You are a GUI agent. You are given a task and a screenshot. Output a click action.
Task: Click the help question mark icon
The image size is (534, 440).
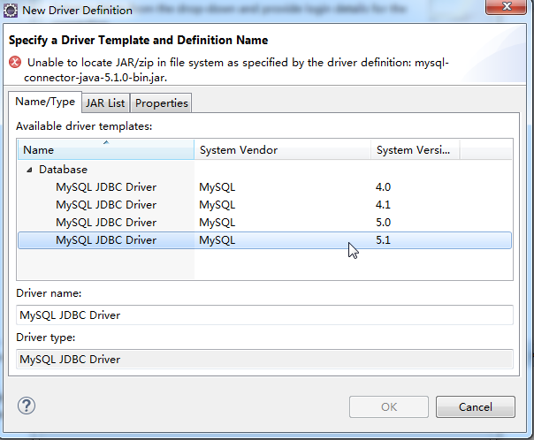coord(27,406)
